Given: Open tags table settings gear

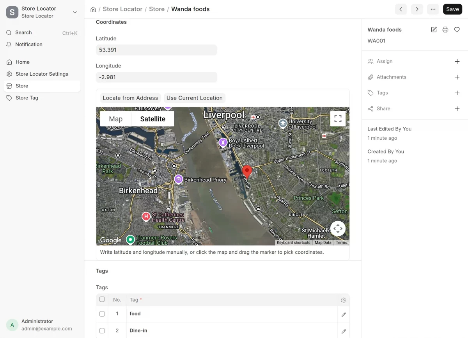Looking at the screenshot, I should click(x=344, y=300).
